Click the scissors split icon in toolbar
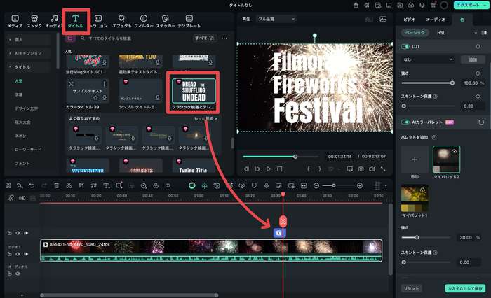The height and width of the screenshot is (298, 491). click(x=69, y=185)
